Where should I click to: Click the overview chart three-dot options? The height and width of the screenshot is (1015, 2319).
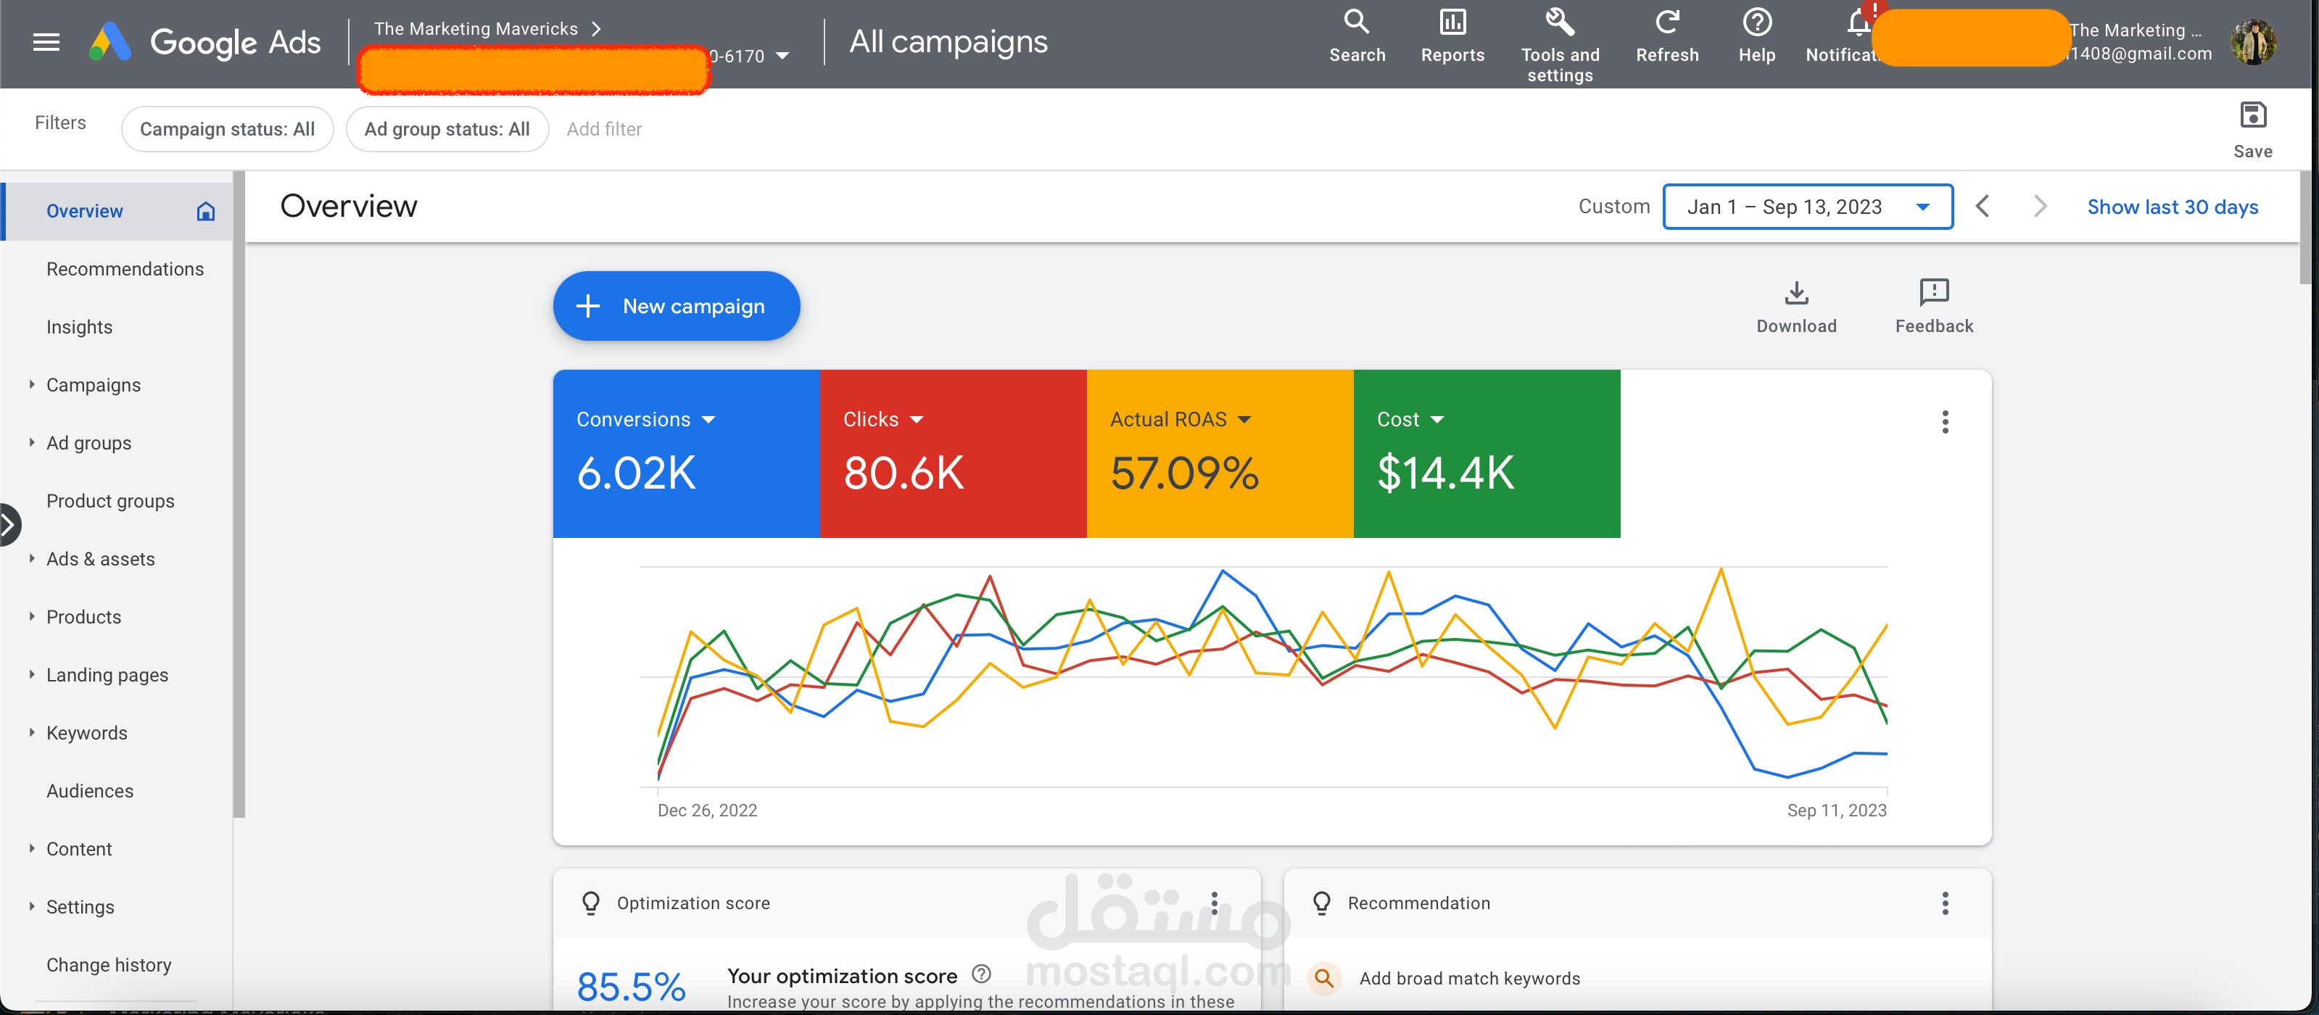click(x=1946, y=421)
